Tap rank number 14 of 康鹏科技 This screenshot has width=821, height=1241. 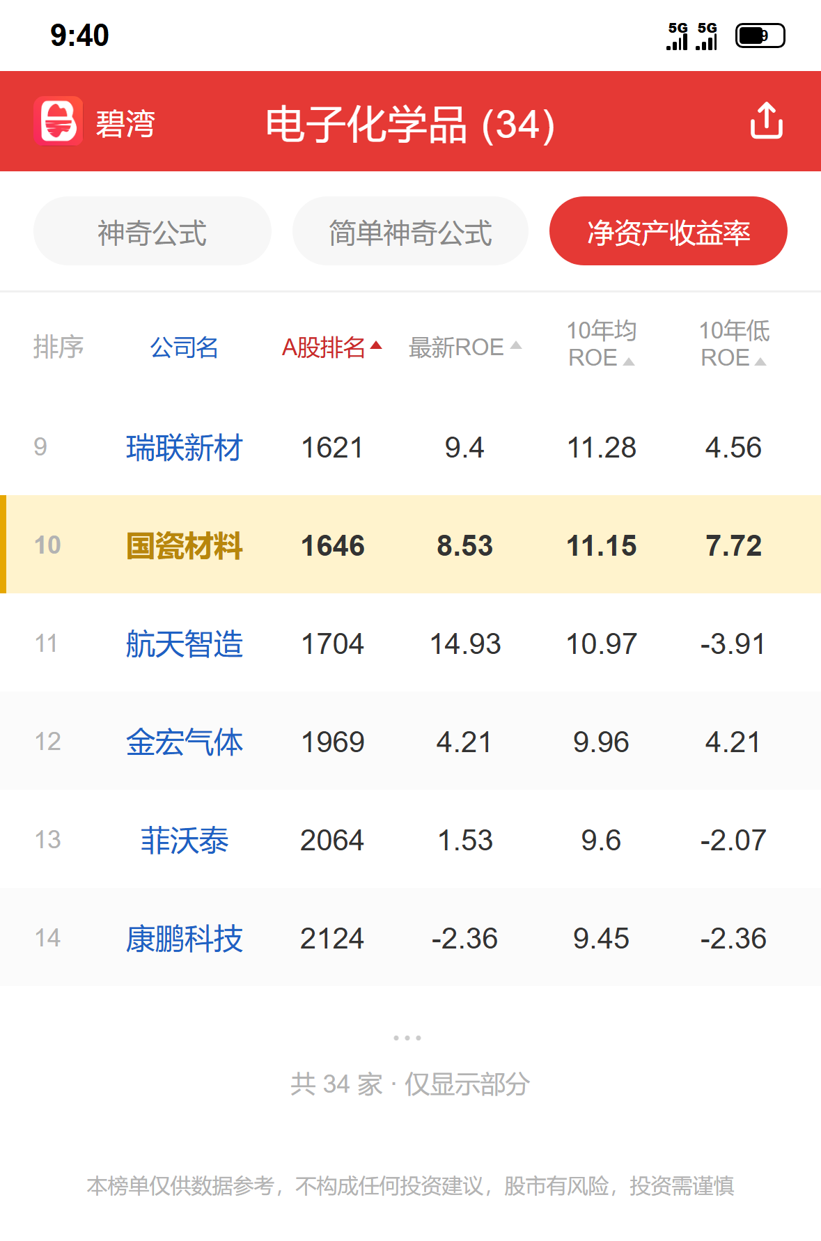(x=48, y=937)
